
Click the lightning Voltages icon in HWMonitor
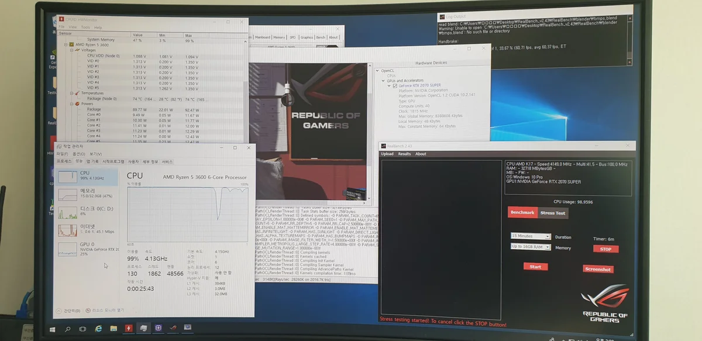tap(77, 50)
